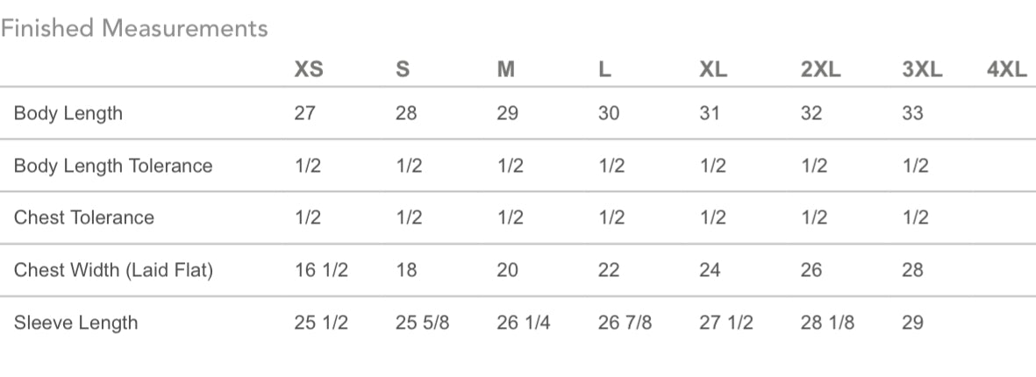Click the S size column header
The image size is (1036, 377).
pyautogui.click(x=403, y=70)
